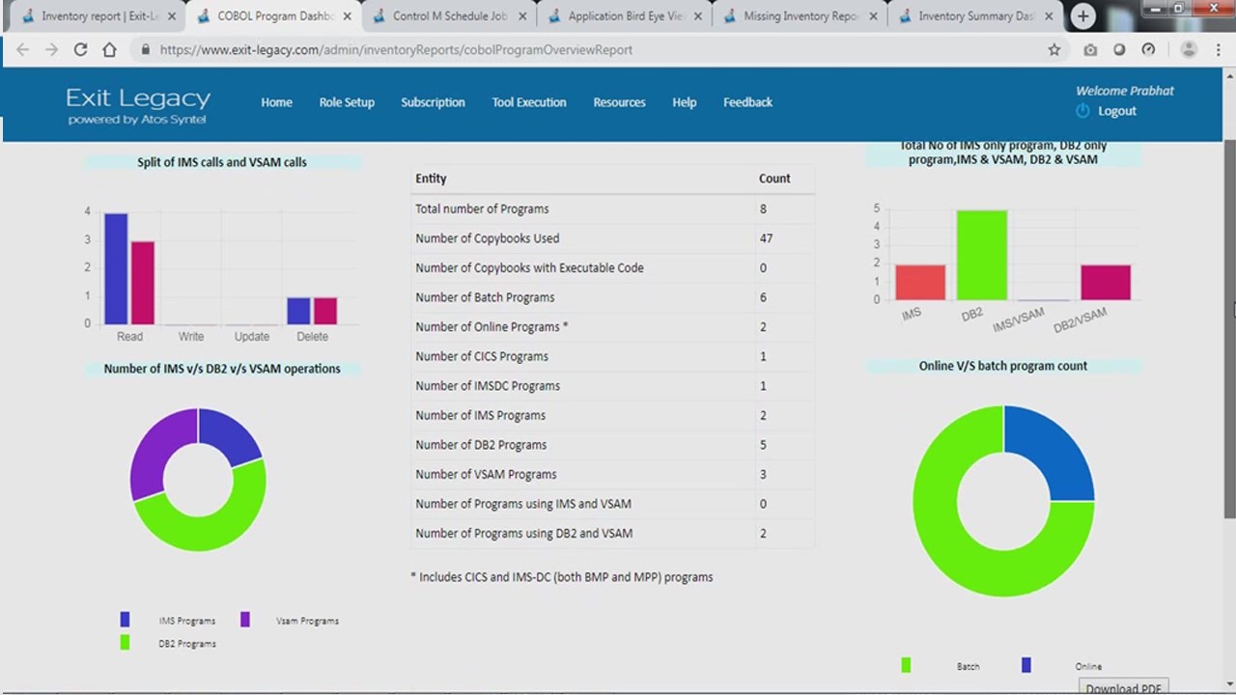Click the 'Number of CICS Programs' row
The width and height of the screenshot is (1236, 695).
(x=612, y=356)
